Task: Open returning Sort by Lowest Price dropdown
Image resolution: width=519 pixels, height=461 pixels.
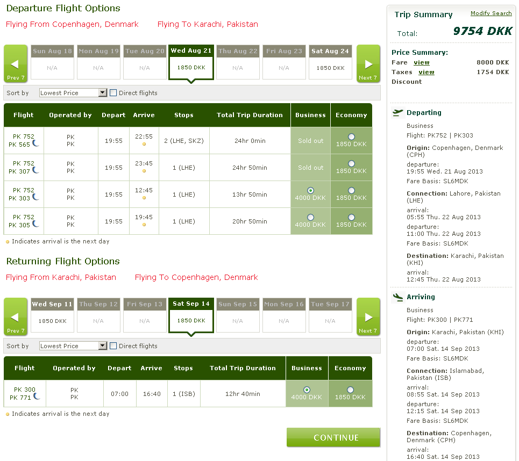Action: coord(74,346)
